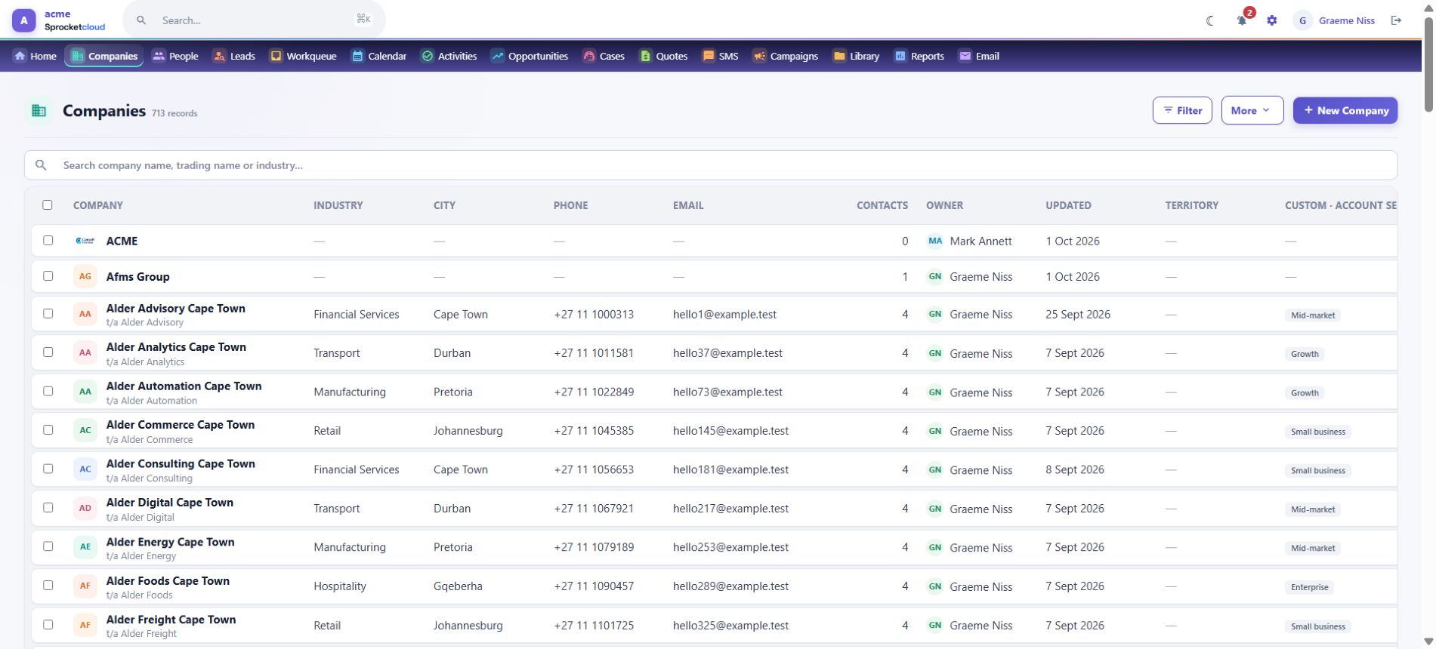This screenshot has width=1436, height=649.
Task: Click the Workqueue nav icon
Action: (276, 56)
